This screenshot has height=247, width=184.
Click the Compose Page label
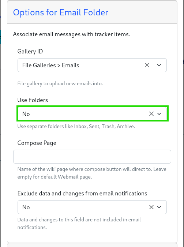point(37,143)
